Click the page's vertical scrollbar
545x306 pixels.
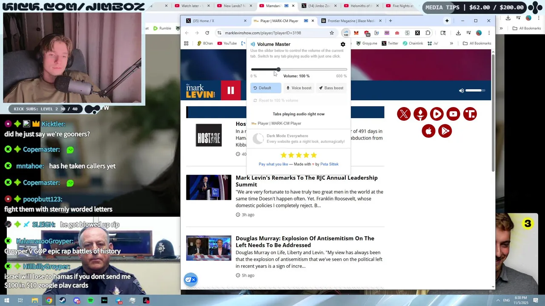tap(493, 113)
